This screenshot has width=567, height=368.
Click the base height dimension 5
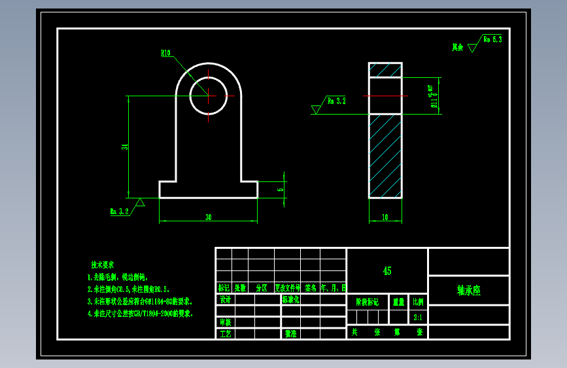tap(281, 189)
